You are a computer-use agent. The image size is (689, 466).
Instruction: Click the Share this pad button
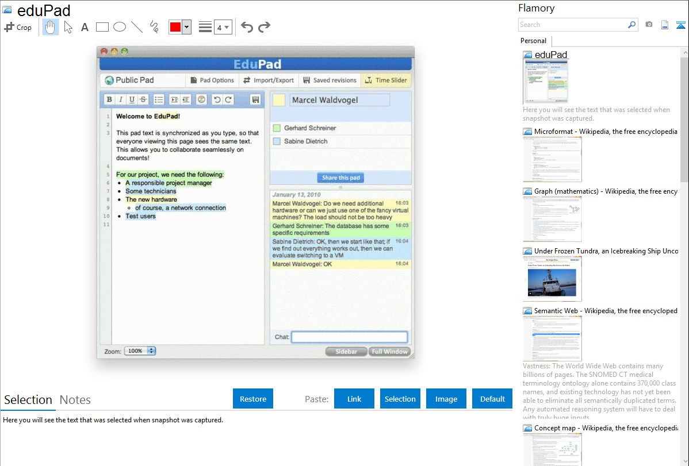click(341, 178)
